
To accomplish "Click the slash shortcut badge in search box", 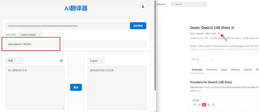I will [x=204, y=4].
